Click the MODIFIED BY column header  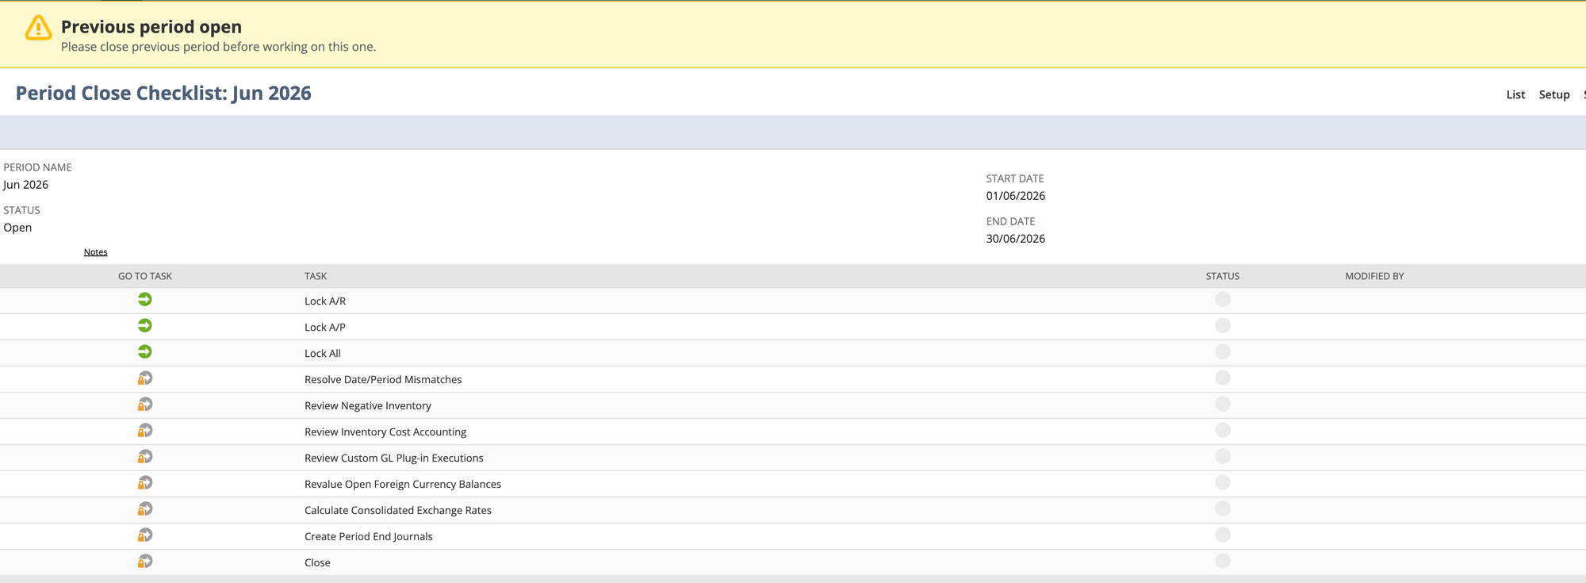pos(1374,276)
